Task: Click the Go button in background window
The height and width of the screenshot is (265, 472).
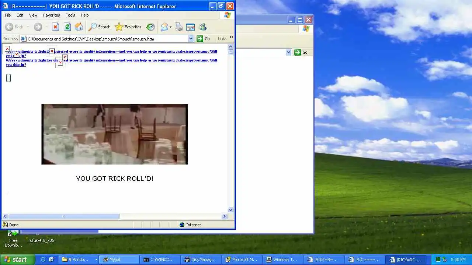Action: [x=301, y=52]
